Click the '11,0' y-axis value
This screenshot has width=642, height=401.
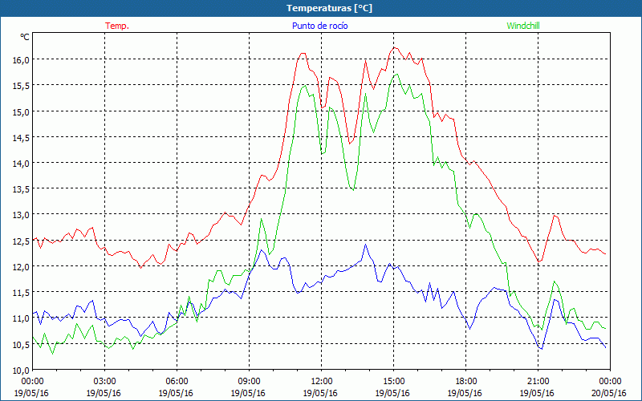click(22, 318)
